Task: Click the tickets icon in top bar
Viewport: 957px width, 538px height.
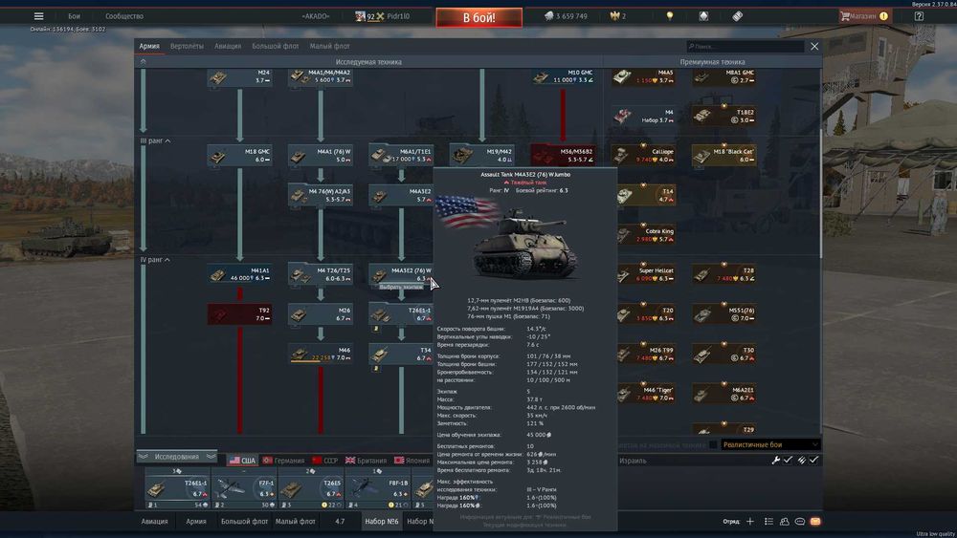Action: [x=737, y=16]
